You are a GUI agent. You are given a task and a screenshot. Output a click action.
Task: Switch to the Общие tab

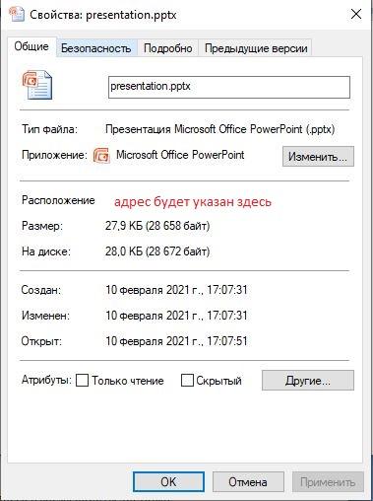coord(31,46)
